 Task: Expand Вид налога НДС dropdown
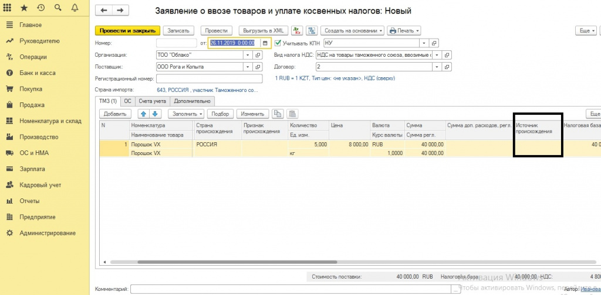coord(437,55)
